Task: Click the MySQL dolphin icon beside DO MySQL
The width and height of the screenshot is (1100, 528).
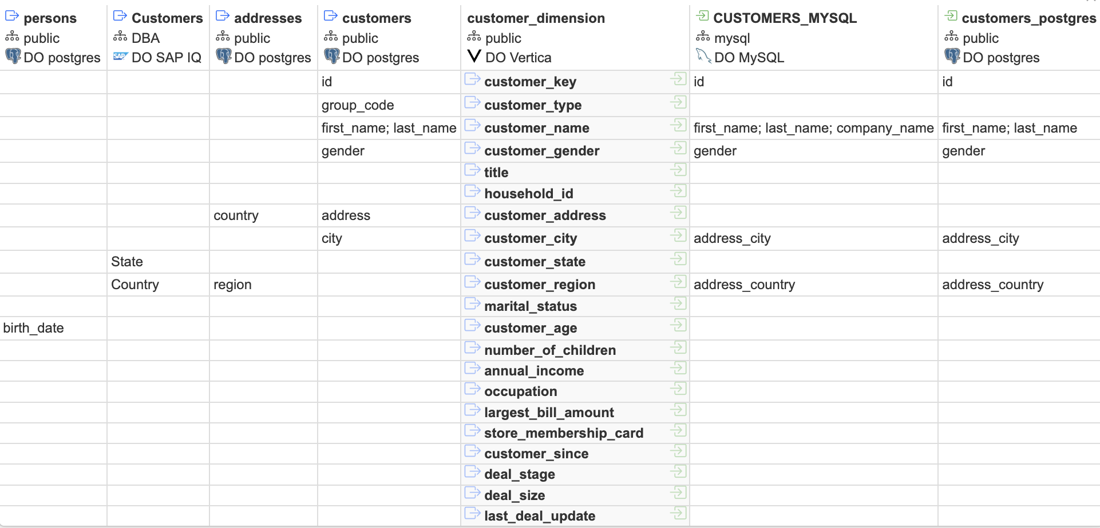Action: coord(703,56)
